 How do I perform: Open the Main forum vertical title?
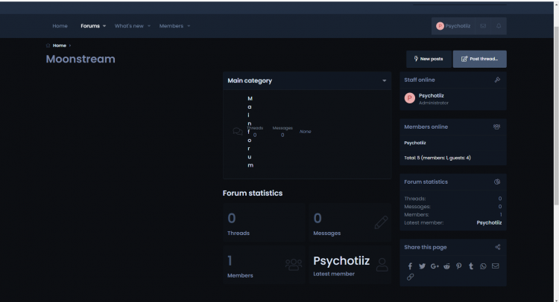[250, 132]
